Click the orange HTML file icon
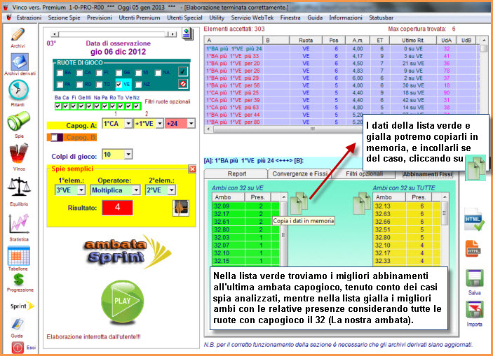This screenshot has width=493, height=356. point(473,249)
